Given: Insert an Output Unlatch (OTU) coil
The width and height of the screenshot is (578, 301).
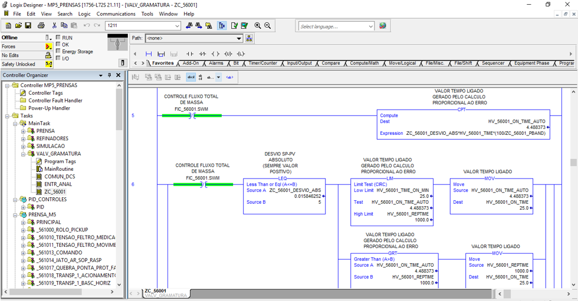Looking at the screenshot, I should [228, 54].
